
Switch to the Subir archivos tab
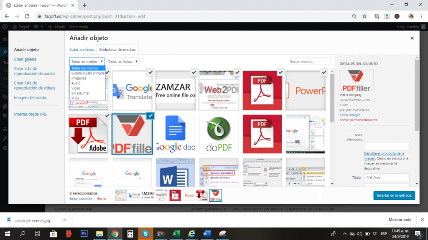tap(82, 50)
